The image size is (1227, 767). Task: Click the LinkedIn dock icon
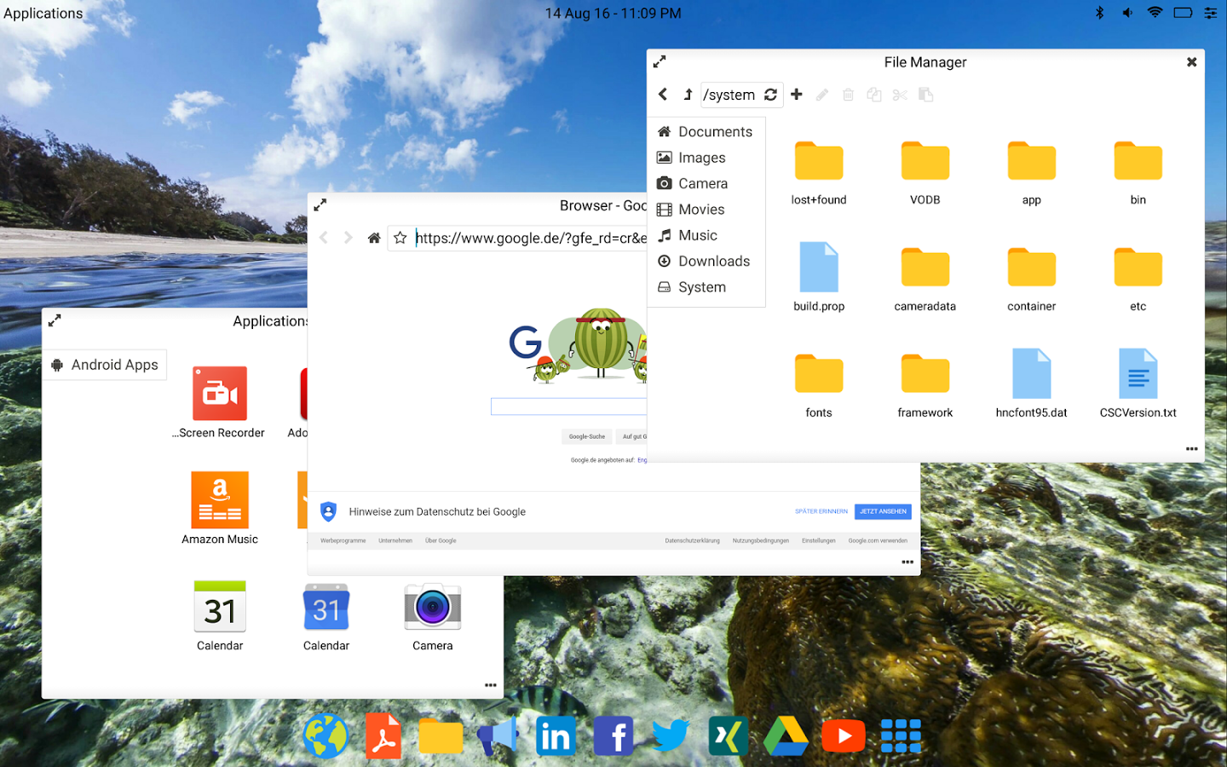coord(556,736)
